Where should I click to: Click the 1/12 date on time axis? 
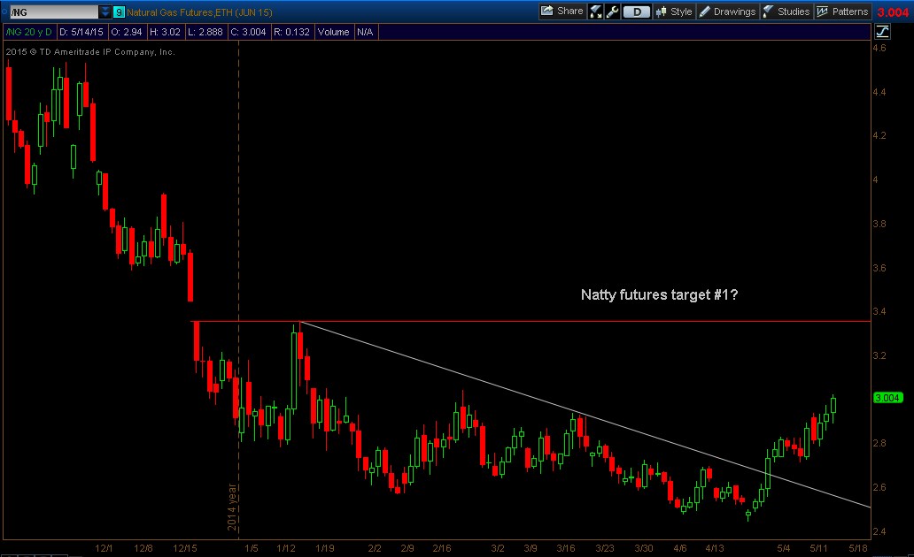point(286,548)
